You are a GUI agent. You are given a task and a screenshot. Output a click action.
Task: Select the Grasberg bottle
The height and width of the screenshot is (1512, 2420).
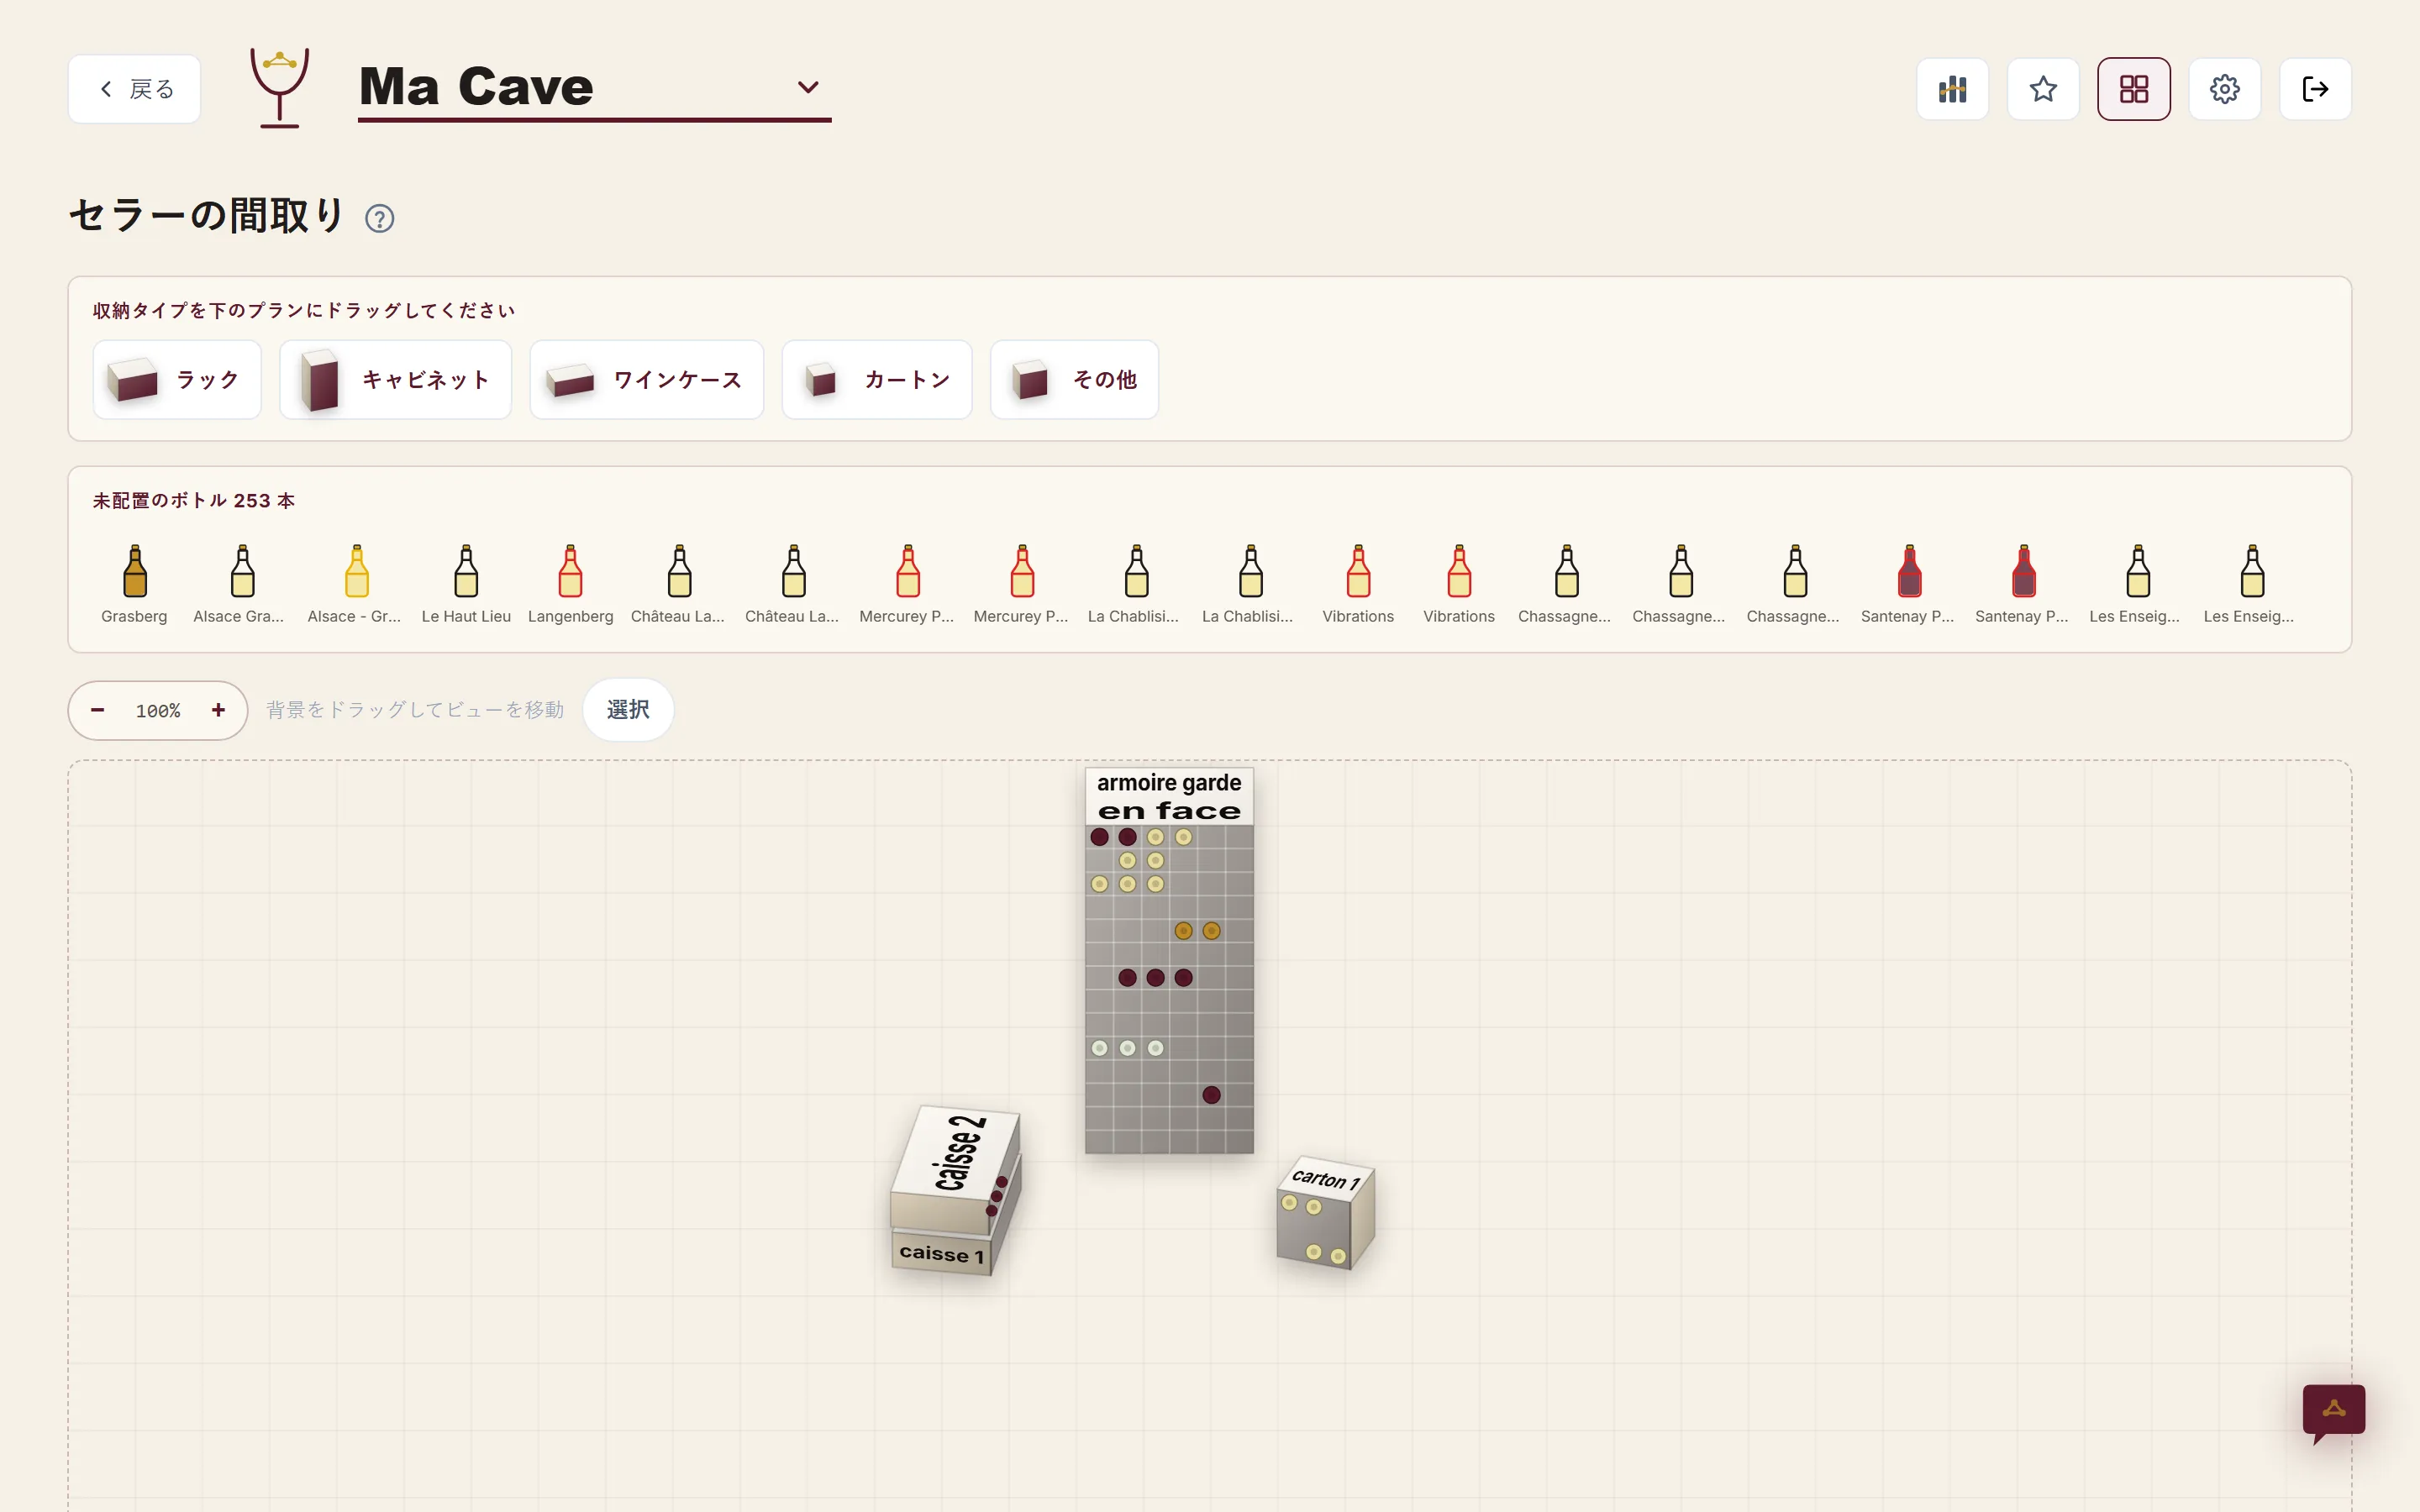click(134, 585)
